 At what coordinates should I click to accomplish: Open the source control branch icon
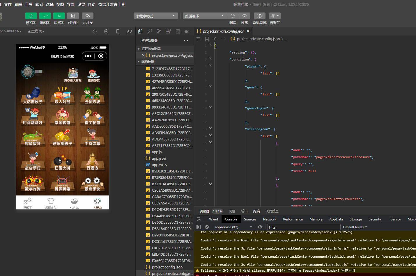pos(159,31)
